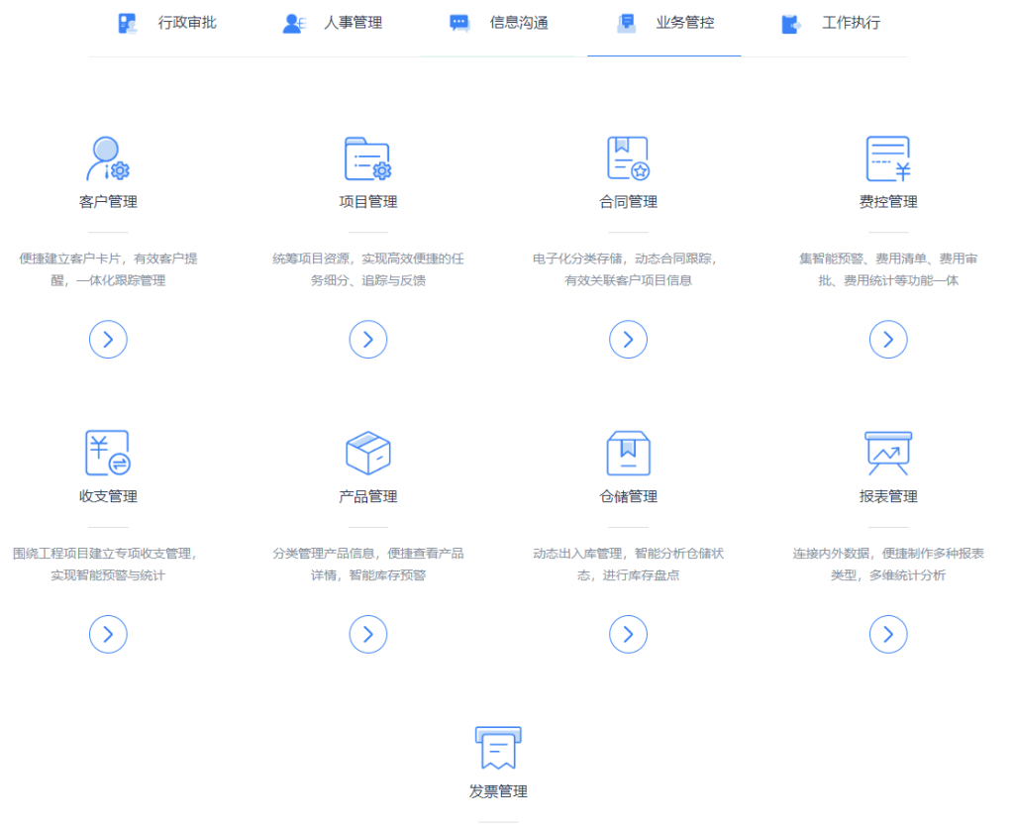Expand 费控管理 details via arrow button
Viewport: 1014px width, 829px height.
click(888, 339)
